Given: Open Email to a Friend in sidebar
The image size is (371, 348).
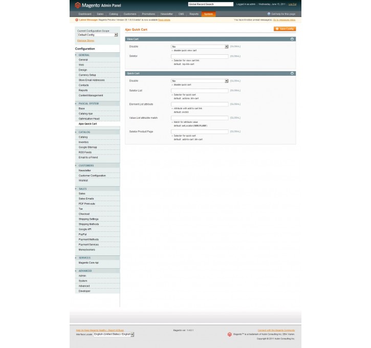Looking at the screenshot, I should point(97,158).
